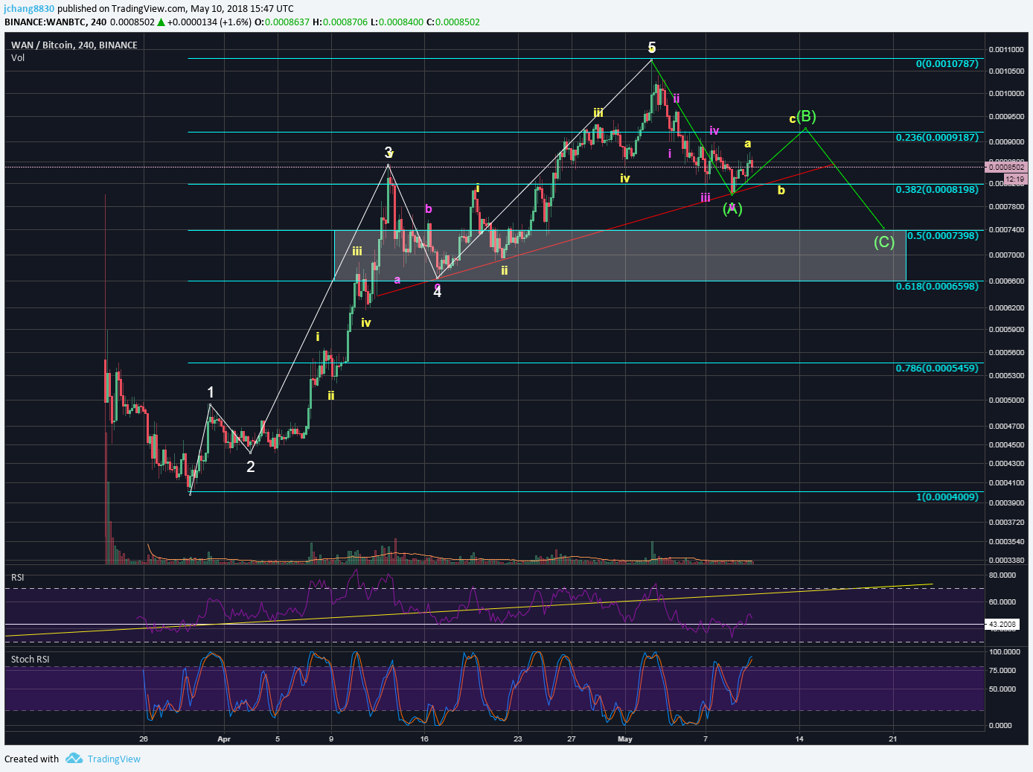Click the jchang8830 author name

point(29,9)
